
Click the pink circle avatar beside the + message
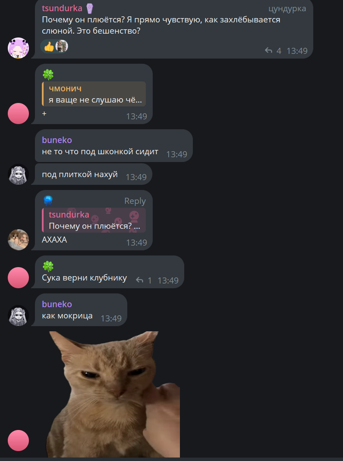point(18,113)
